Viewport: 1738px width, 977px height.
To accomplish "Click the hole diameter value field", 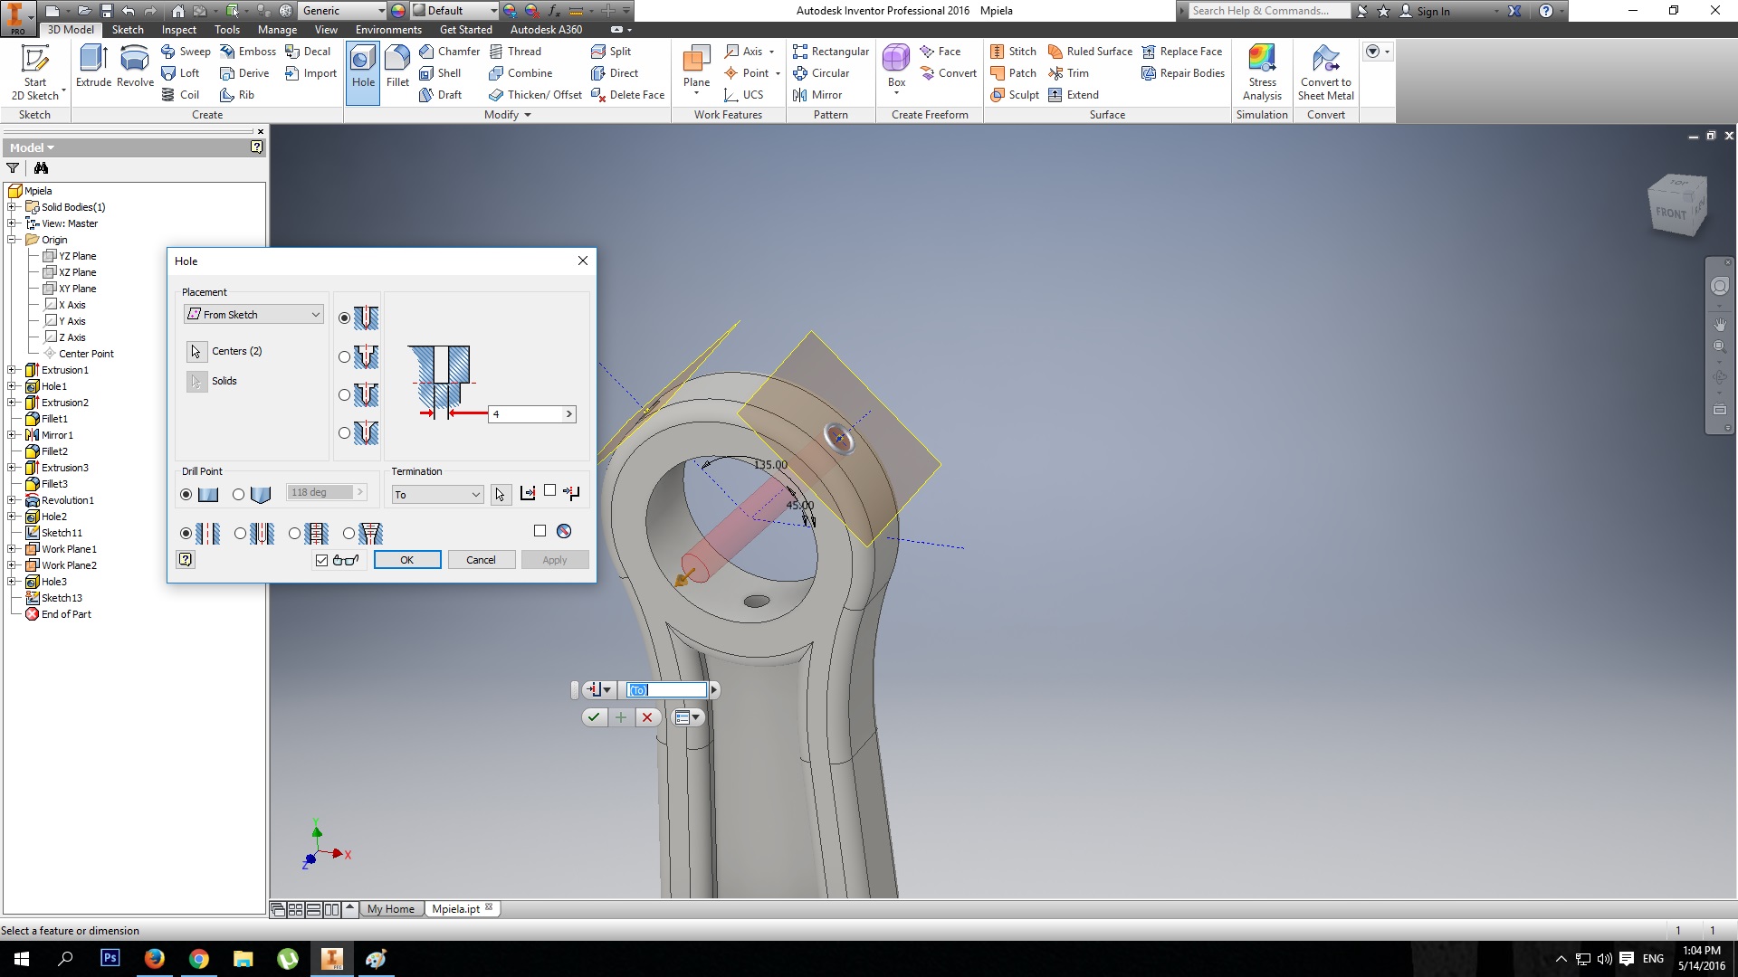I will point(525,414).
